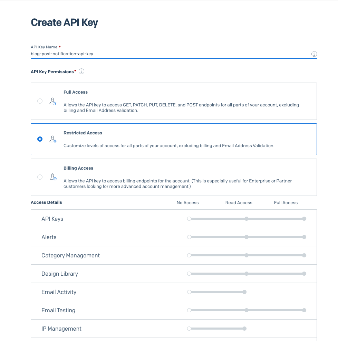Click the API Key Permissions info icon
This screenshot has width=338, height=341.
click(81, 71)
